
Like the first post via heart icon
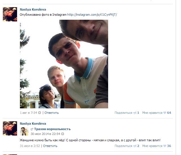pos(165,113)
